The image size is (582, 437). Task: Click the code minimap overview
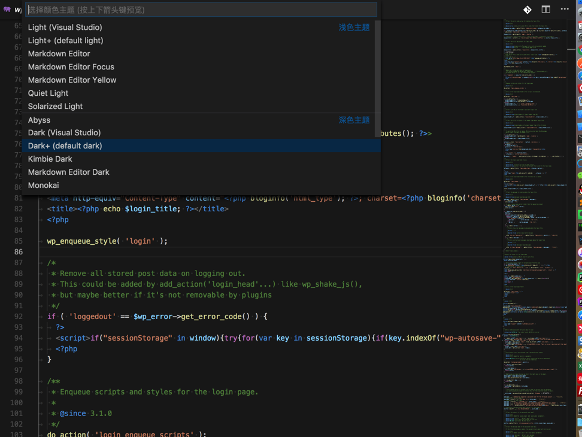(x=535, y=228)
